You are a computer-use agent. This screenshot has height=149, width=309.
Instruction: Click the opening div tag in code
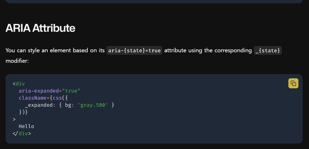point(19,84)
